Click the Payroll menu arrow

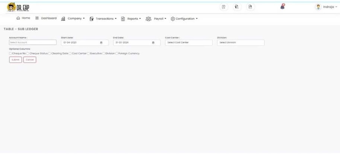point(165,19)
